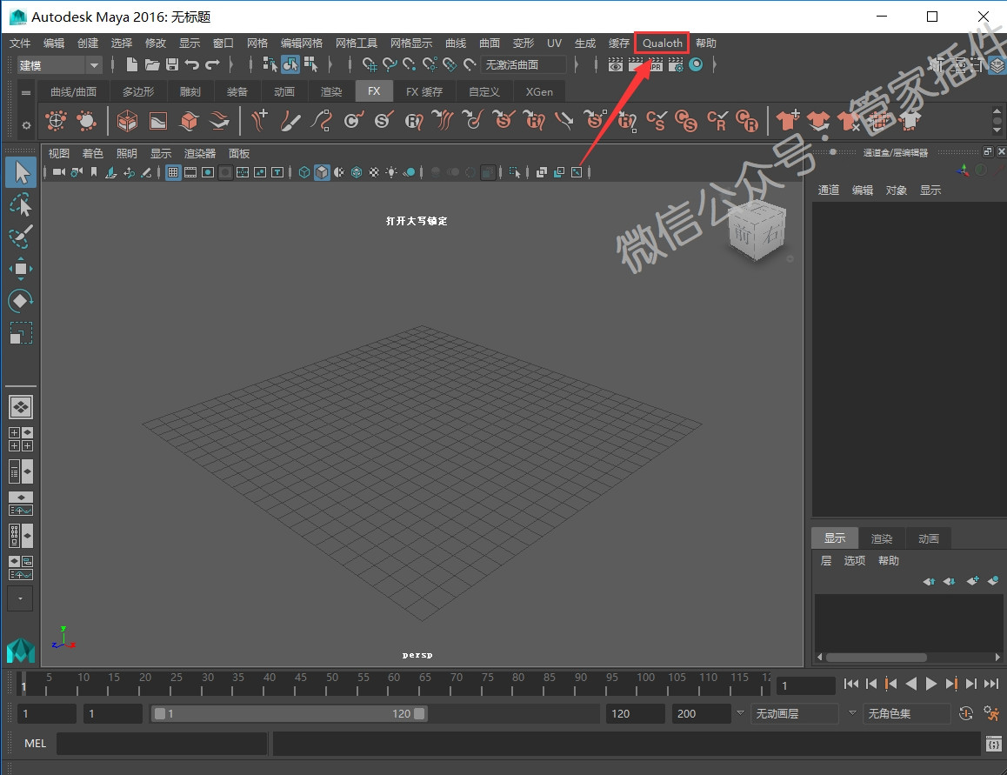Open the Qualoth menu
The image size is (1007, 775).
(662, 43)
